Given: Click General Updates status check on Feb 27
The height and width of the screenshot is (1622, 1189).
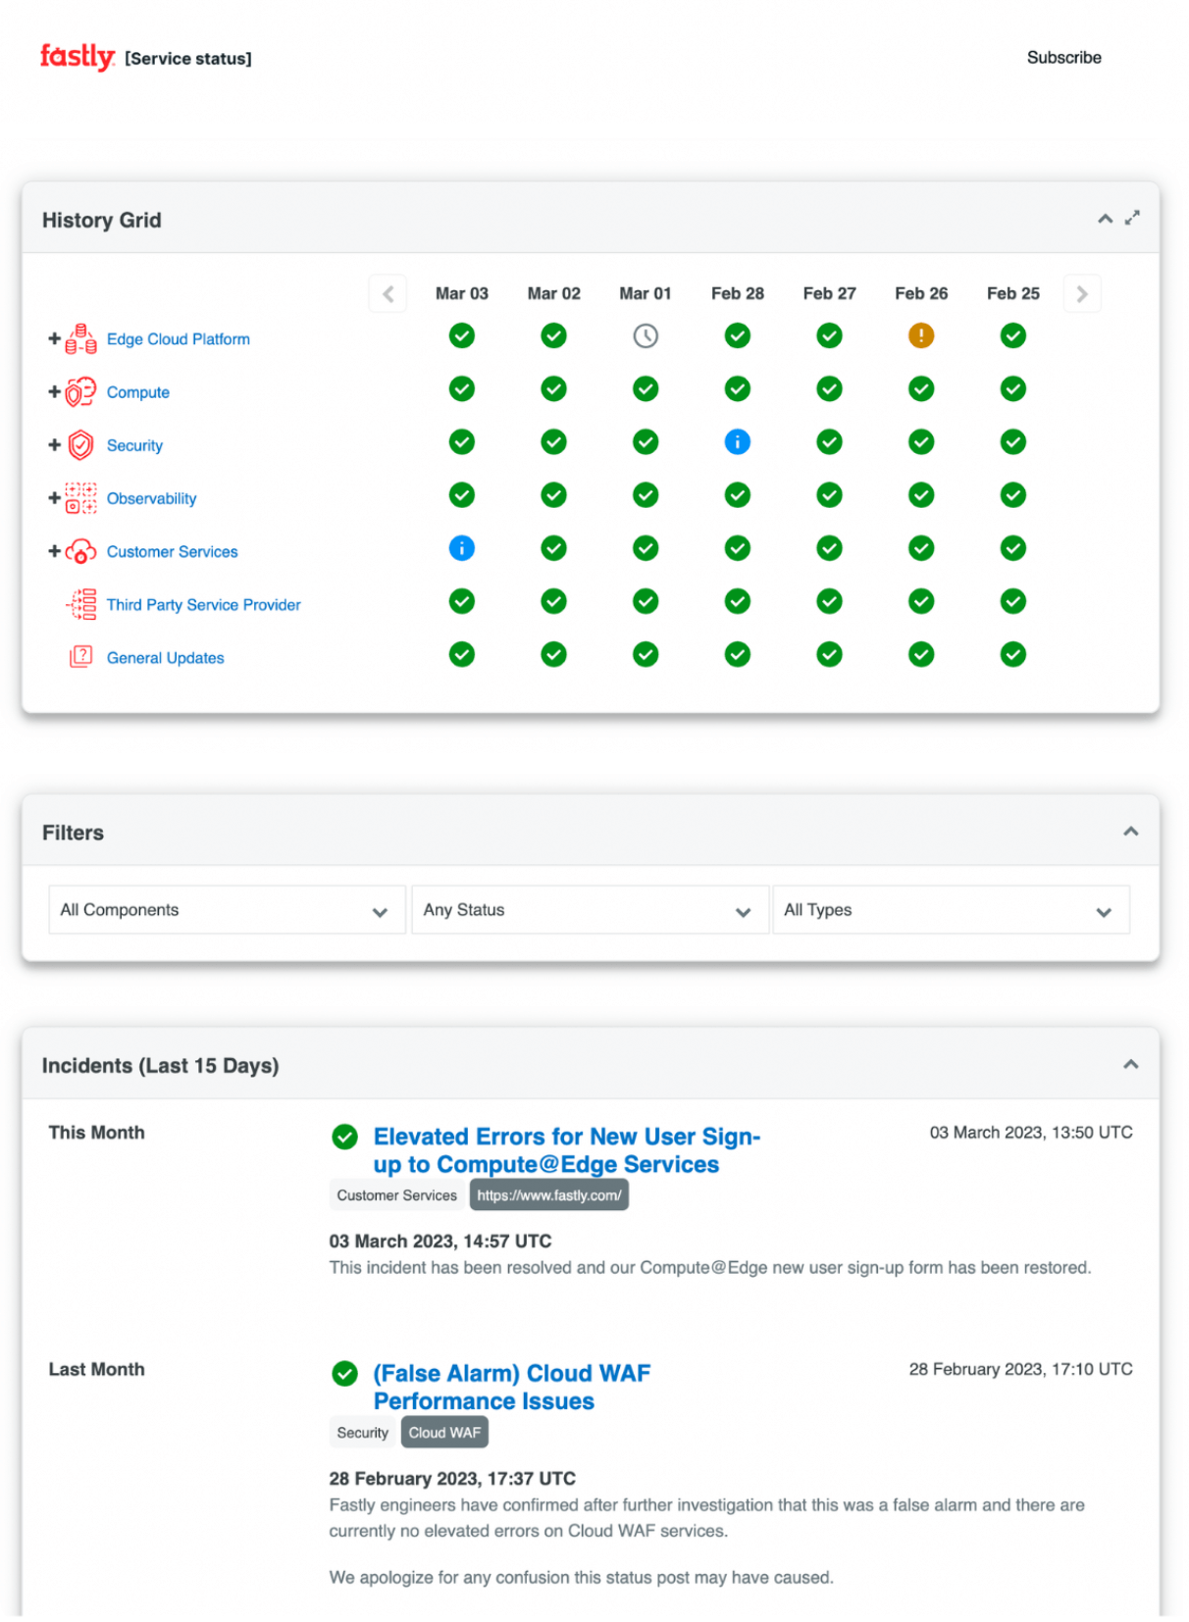Looking at the screenshot, I should pyautogui.click(x=830, y=654).
